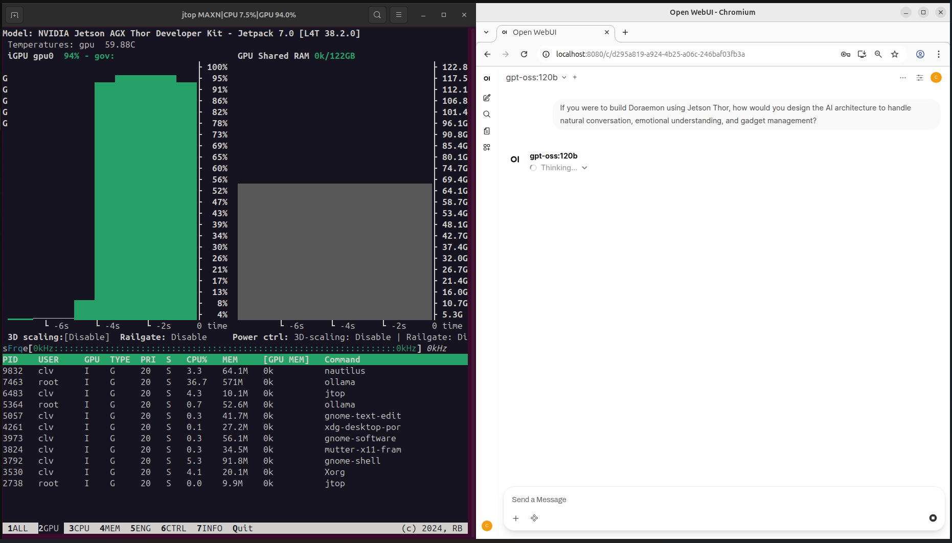Click the plus attachment icon in message box

[516, 518]
